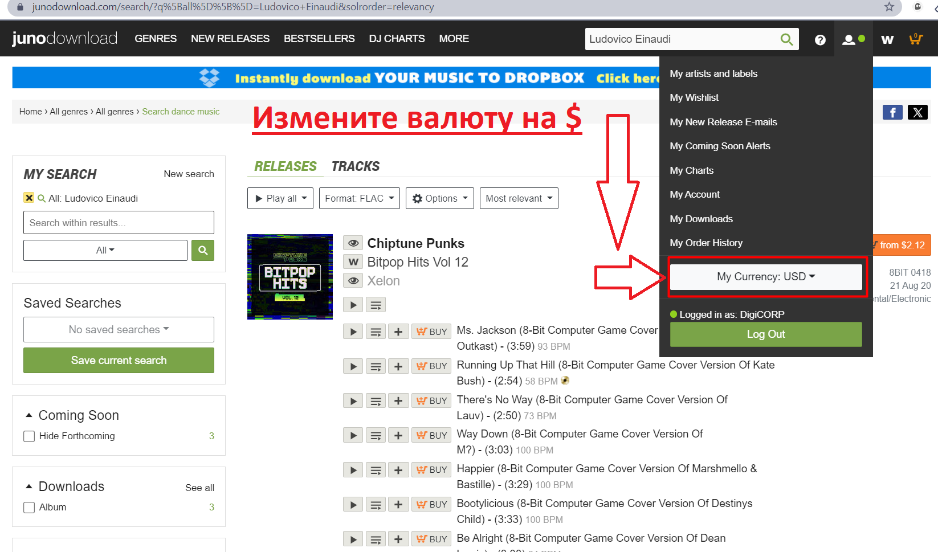Click the shopping cart icon in header
The height and width of the screenshot is (552, 938).
pos(915,39)
